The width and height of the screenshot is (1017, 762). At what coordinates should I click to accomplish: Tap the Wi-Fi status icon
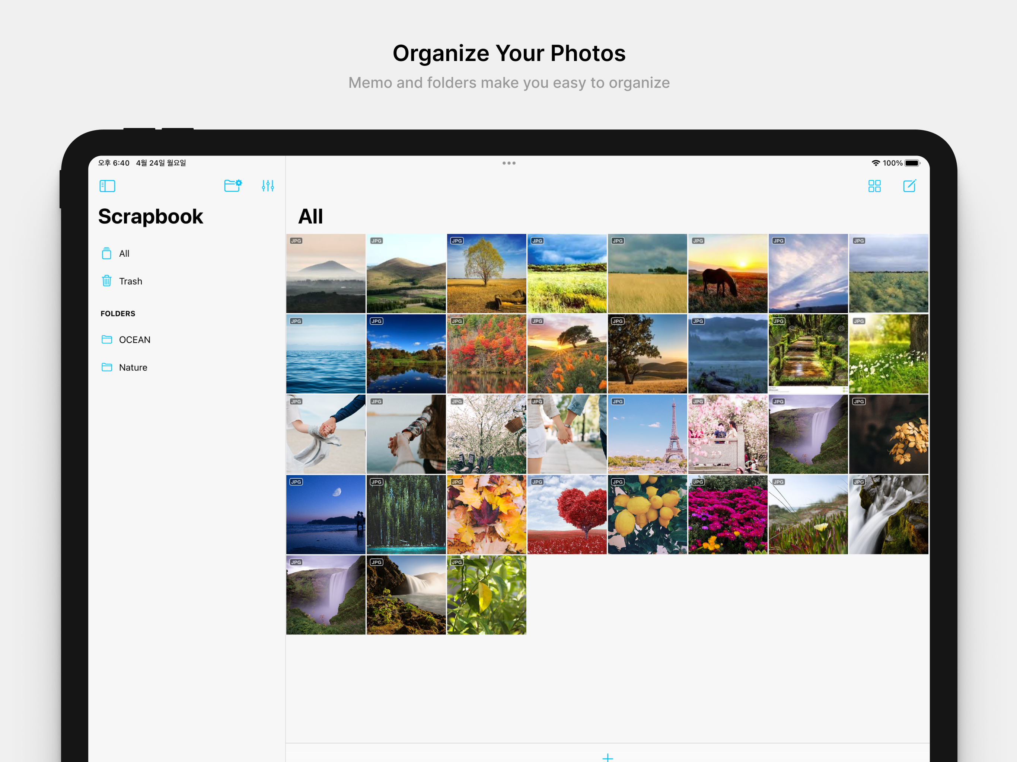[876, 163]
